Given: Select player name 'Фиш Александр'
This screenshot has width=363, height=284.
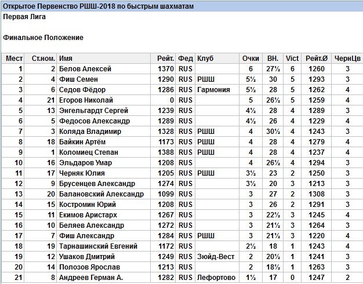Looking at the screenshot, I should tap(86, 236).
